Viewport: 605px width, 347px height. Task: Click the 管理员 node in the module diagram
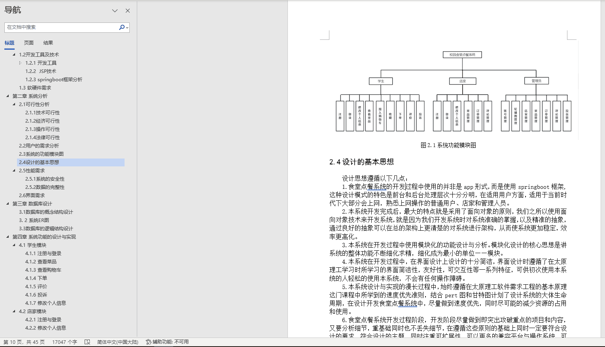[x=536, y=81]
